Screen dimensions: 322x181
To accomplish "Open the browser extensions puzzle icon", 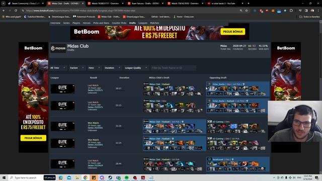I will click(x=291, y=11).
